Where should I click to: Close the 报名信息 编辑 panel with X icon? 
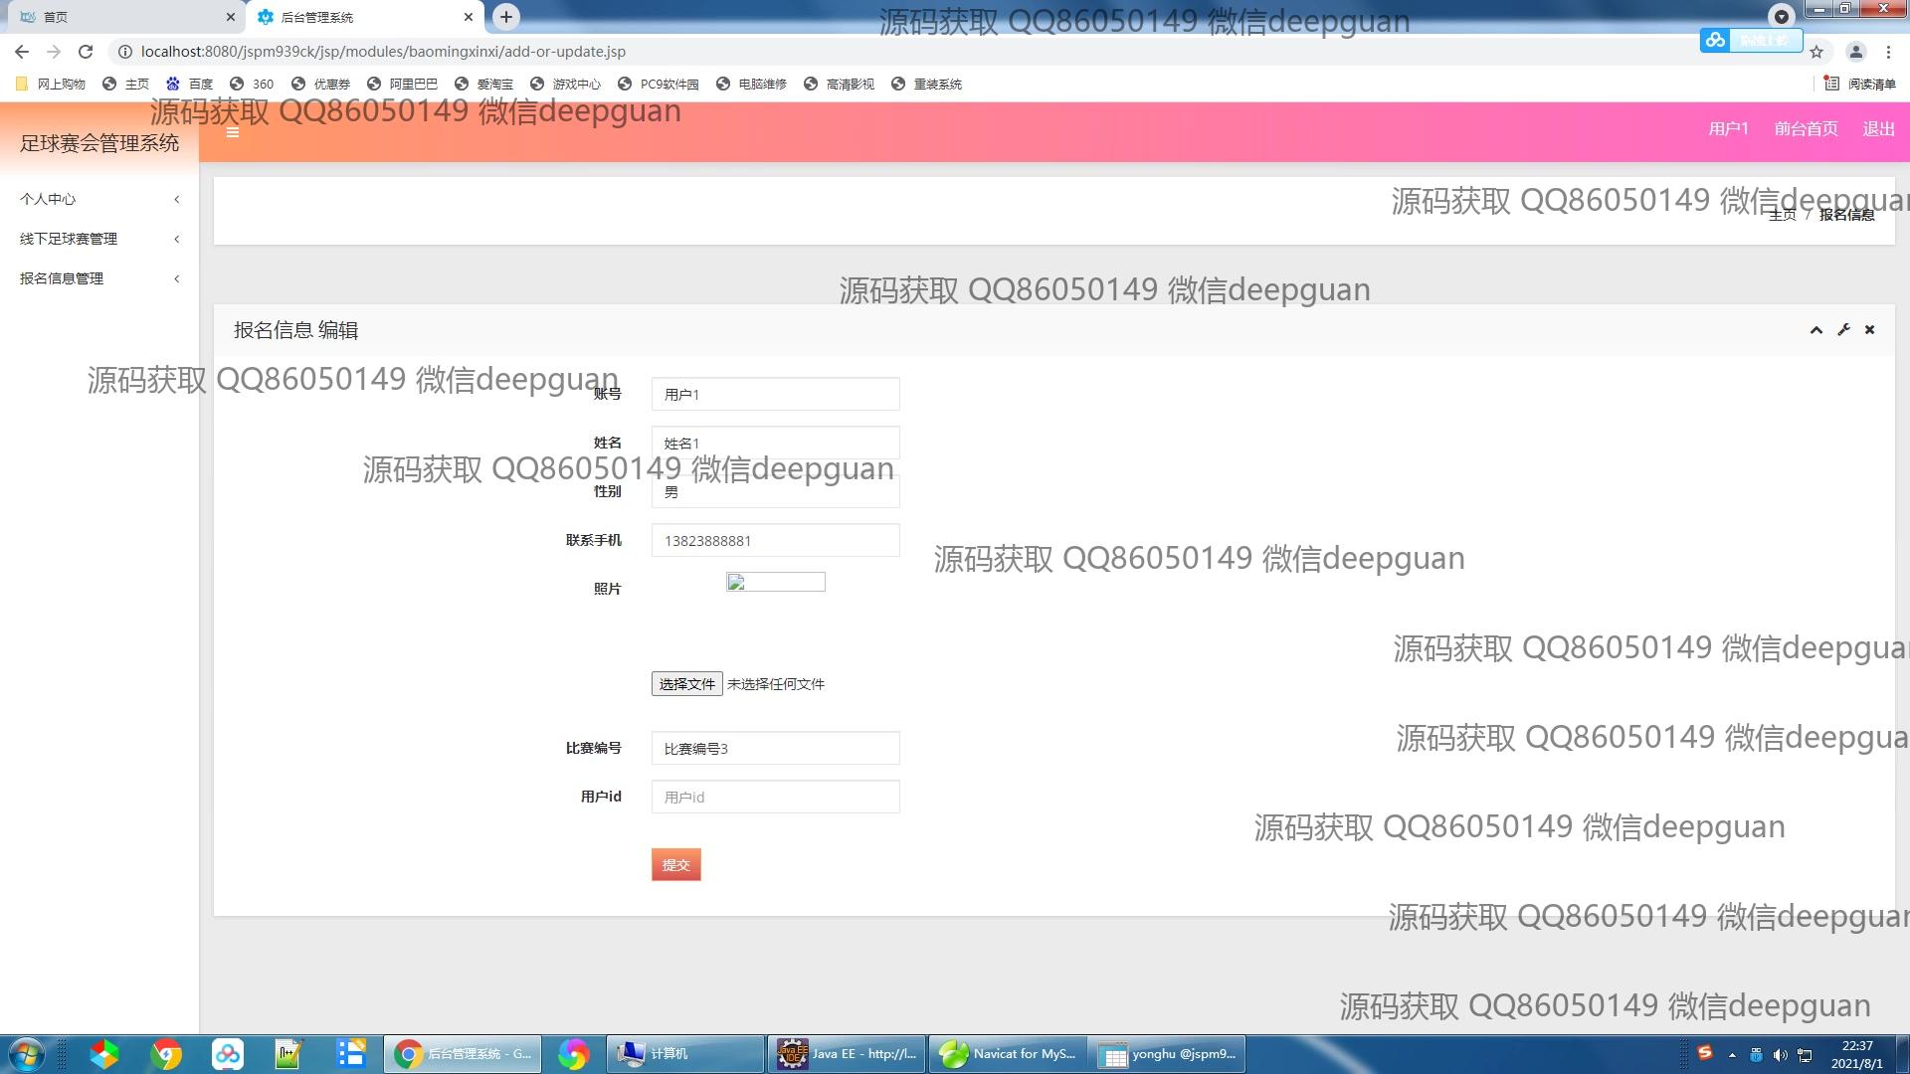coord(1869,330)
